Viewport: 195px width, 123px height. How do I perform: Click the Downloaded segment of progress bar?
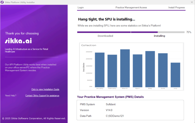click(x=104, y=32)
